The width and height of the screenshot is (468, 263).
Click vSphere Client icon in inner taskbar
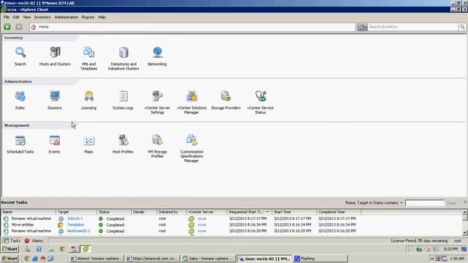click(86, 249)
